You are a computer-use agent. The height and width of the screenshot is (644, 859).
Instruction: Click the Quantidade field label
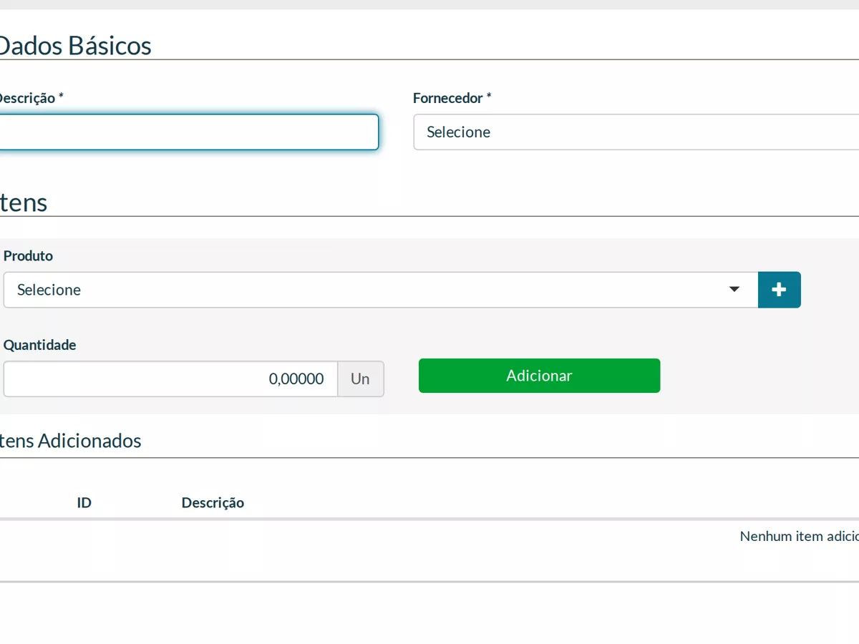[x=39, y=345]
